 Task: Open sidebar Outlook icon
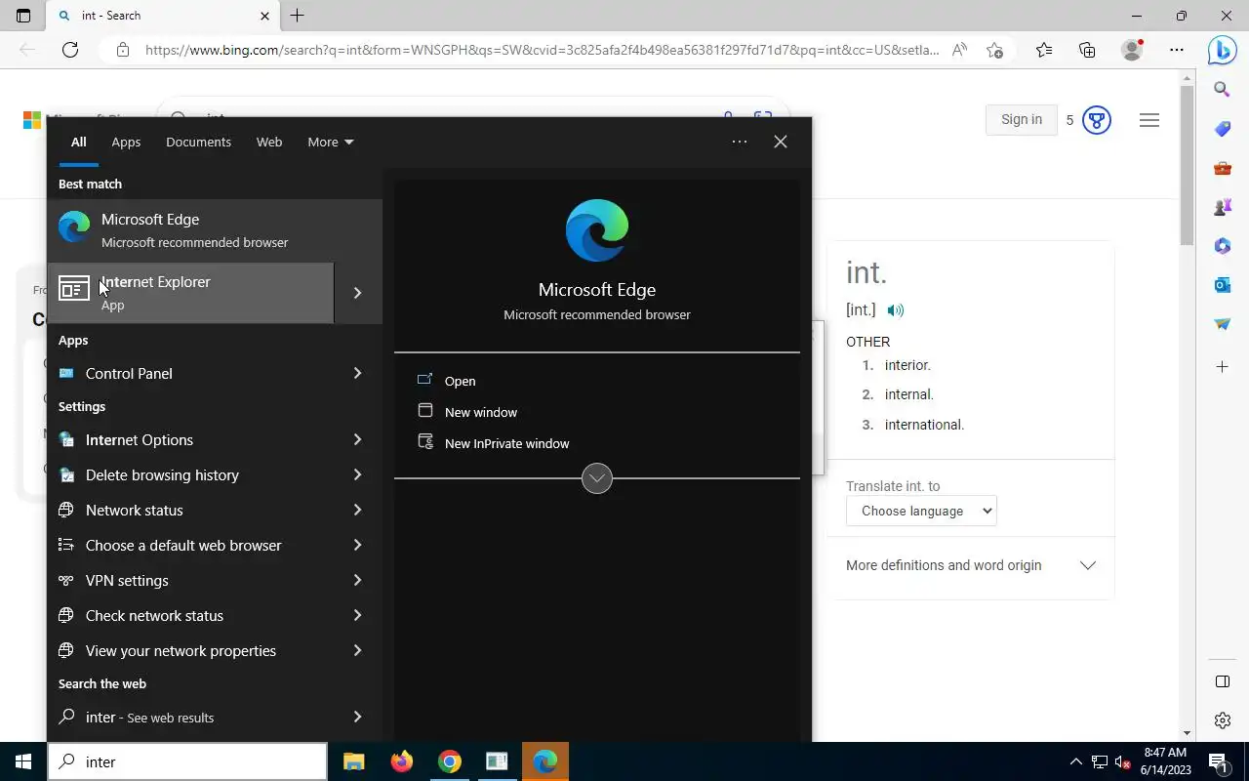[1222, 285]
